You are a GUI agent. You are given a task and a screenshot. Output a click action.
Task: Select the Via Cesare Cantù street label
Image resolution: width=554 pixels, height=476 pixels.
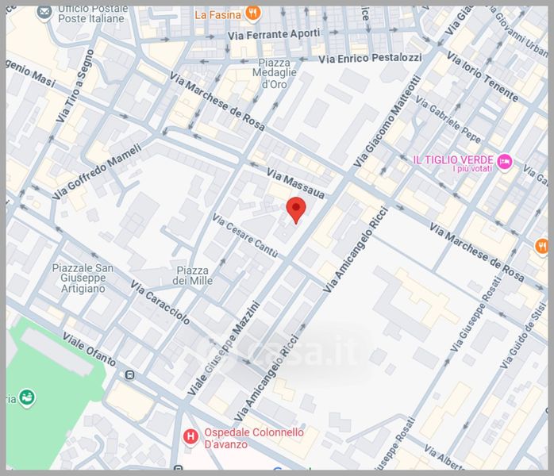click(244, 235)
